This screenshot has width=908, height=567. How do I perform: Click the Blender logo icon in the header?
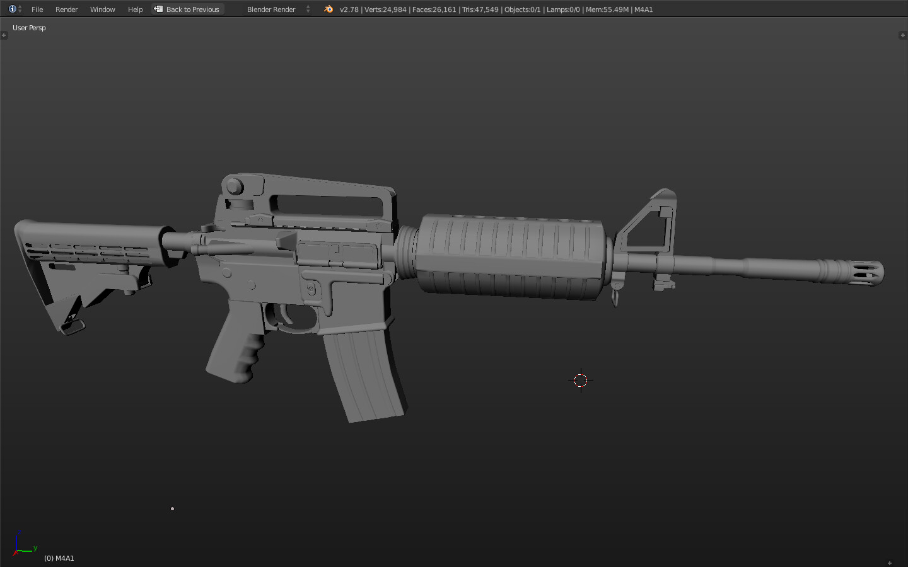tap(329, 9)
